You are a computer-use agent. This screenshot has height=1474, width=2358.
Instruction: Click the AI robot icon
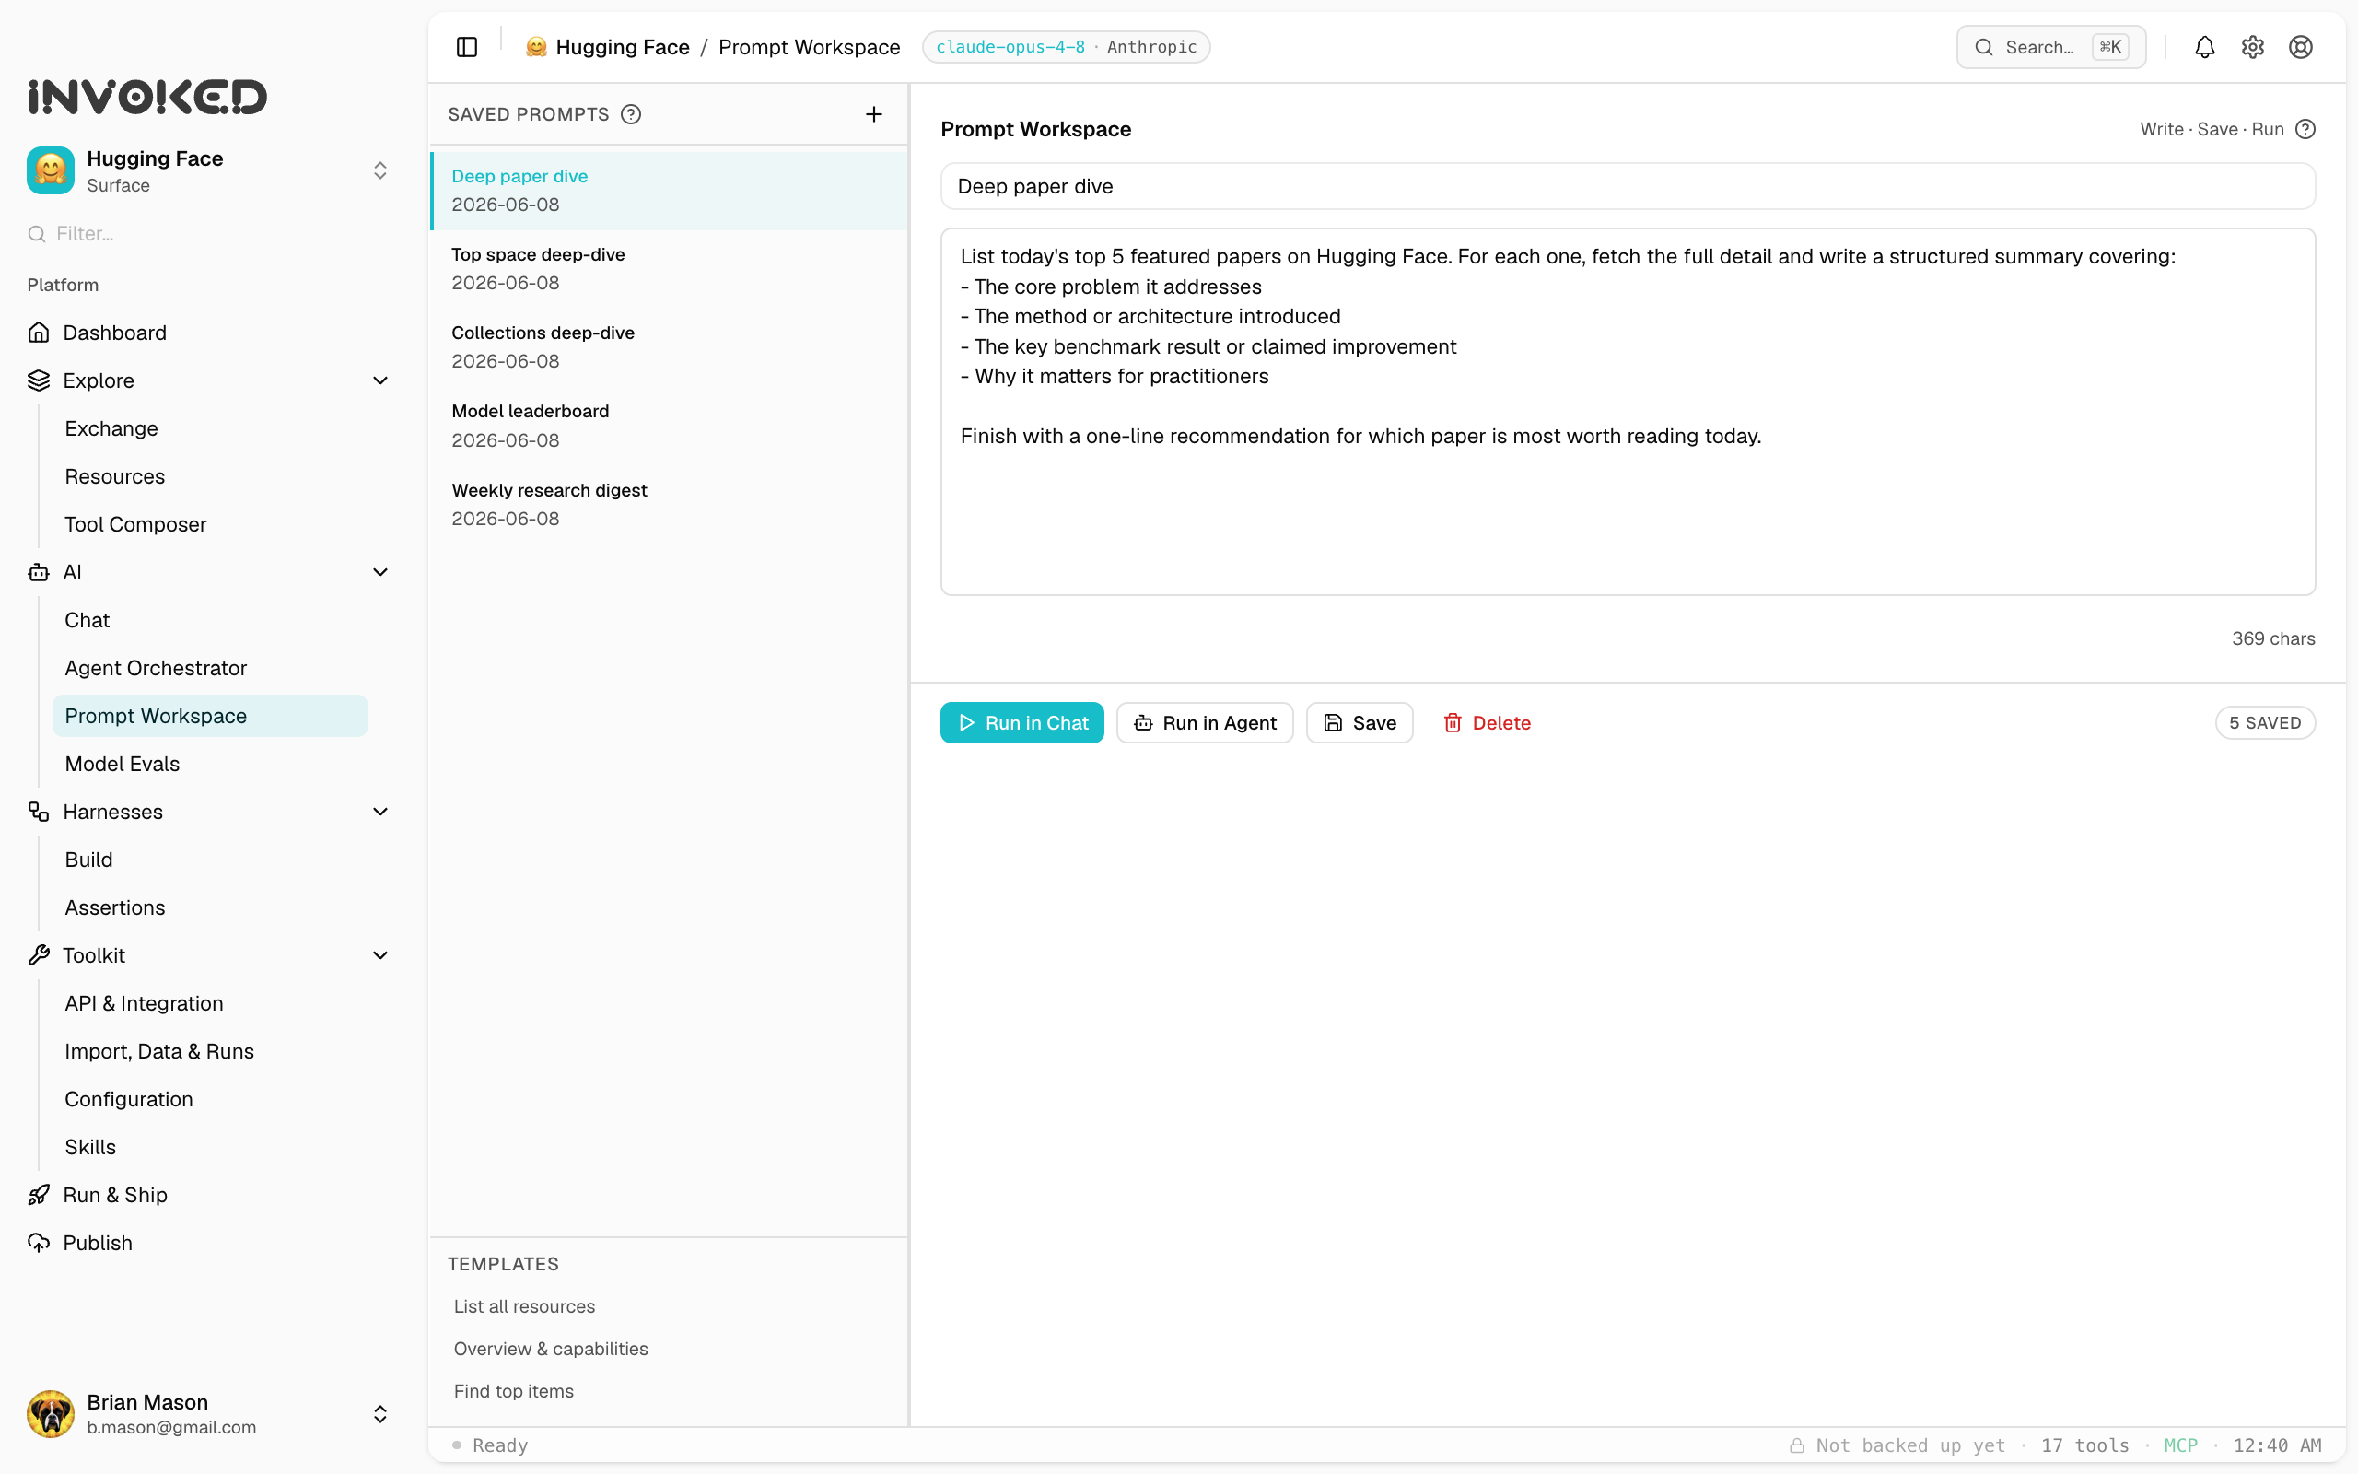38,572
